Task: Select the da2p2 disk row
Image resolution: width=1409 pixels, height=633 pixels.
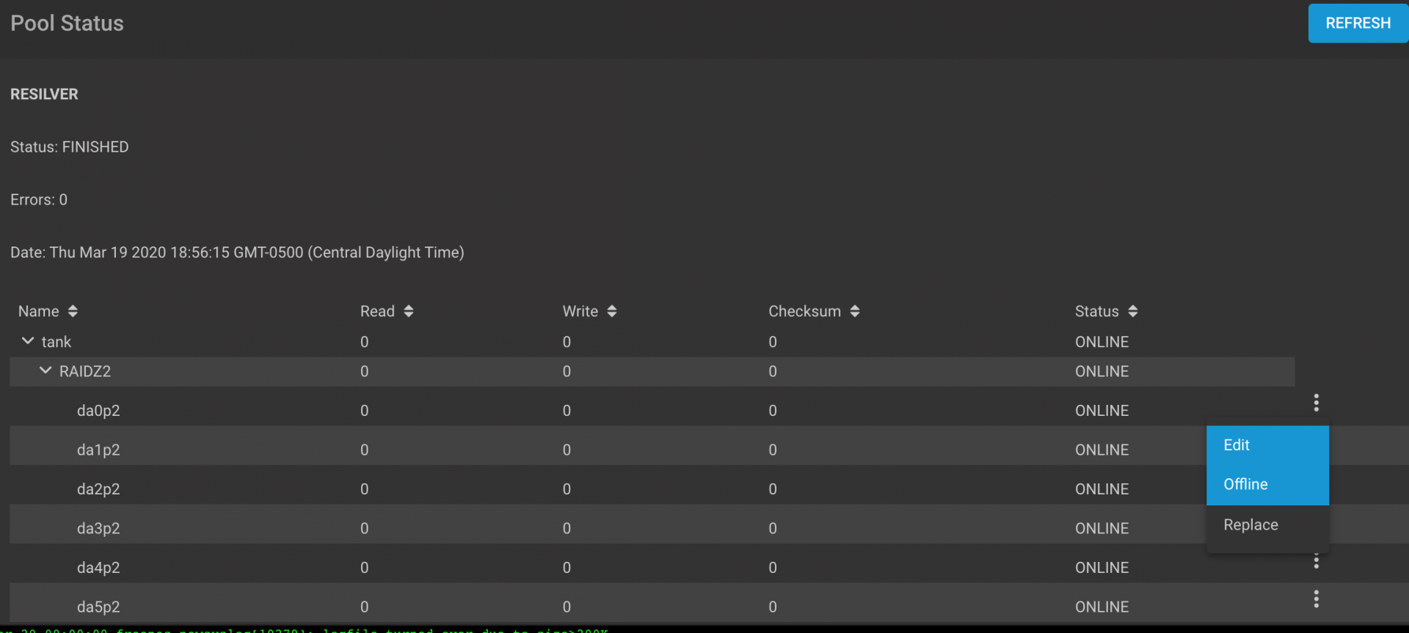Action: pyautogui.click(x=98, y=489)
